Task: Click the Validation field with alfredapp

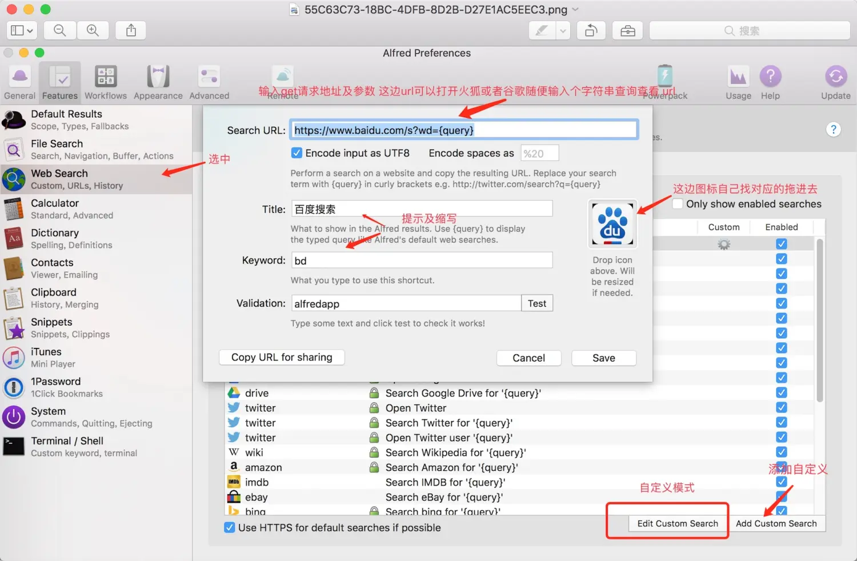Action: point(406,303)
